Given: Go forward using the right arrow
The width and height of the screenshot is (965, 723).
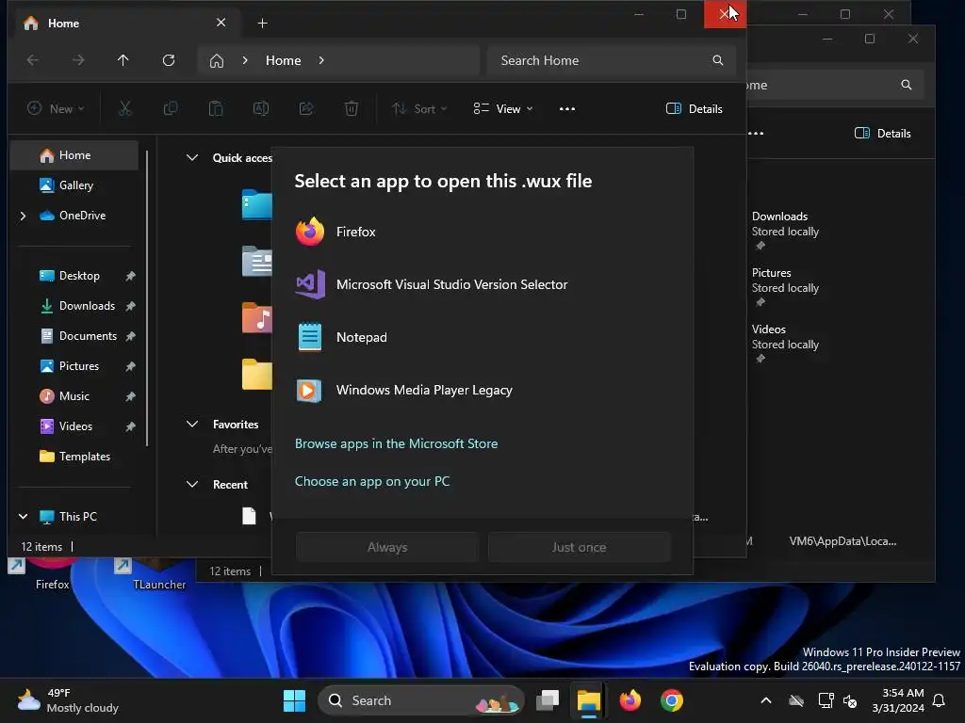Looking at the screenshot, I should (x=78, y=60).
